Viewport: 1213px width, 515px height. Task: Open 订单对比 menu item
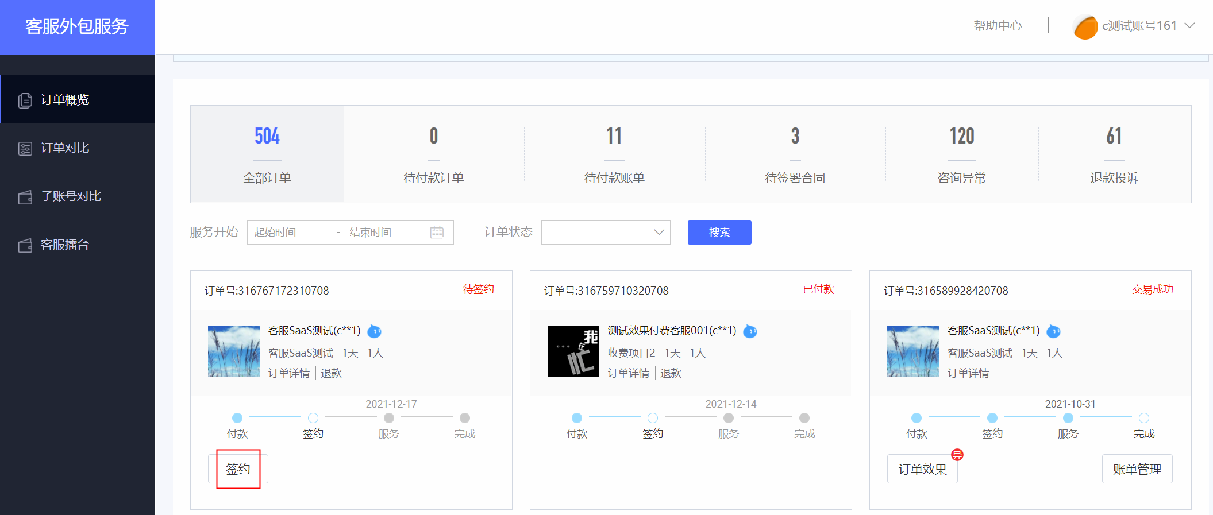[x=78, y=148]
